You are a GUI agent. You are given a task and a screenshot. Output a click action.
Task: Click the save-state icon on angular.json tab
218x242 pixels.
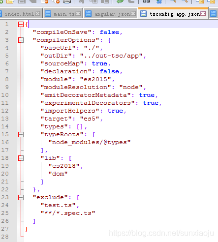(x=88, y=14)
